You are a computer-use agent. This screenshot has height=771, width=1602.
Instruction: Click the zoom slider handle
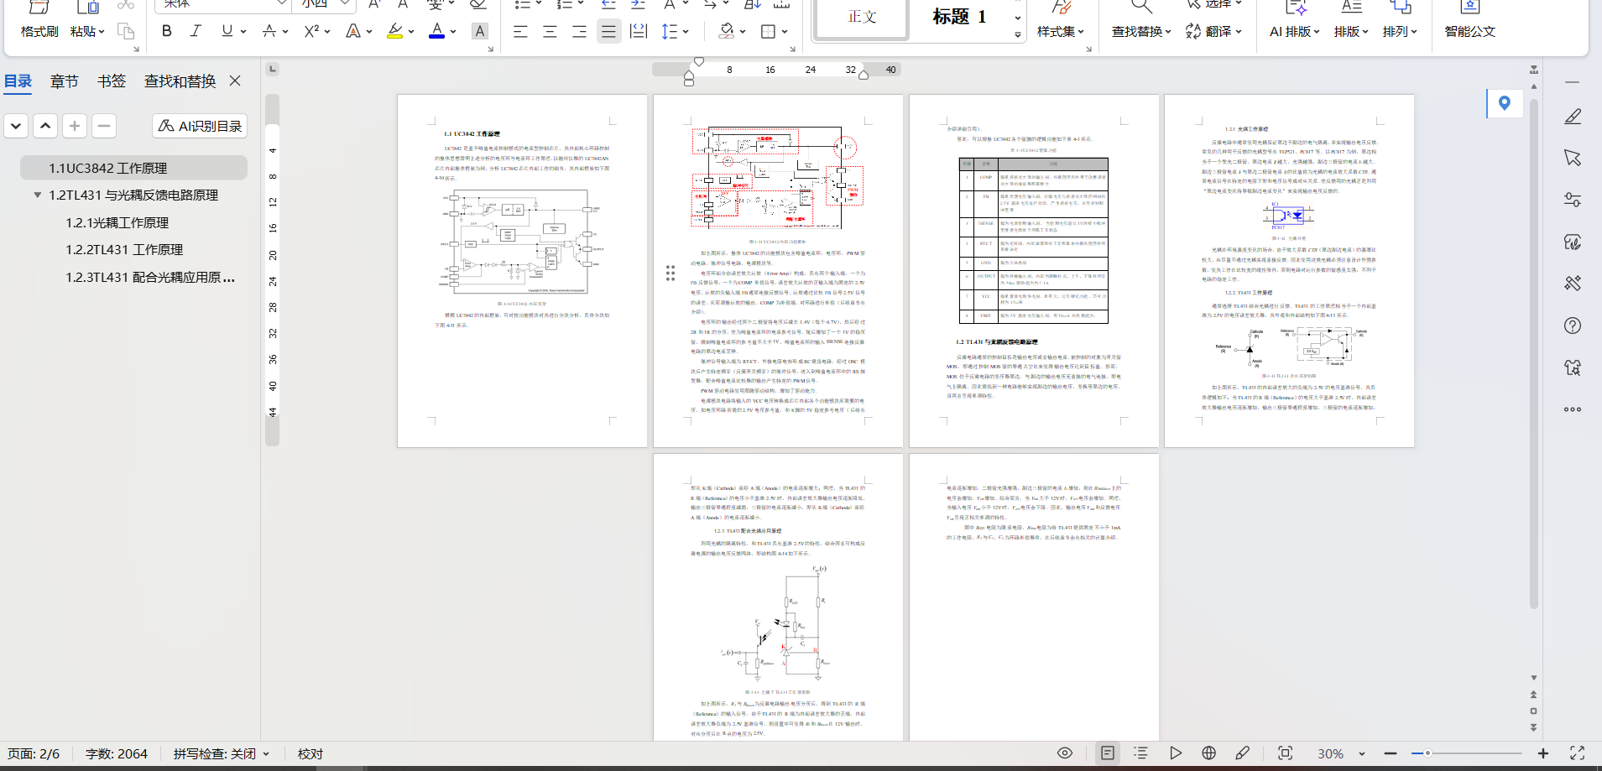coord(1427,753)
